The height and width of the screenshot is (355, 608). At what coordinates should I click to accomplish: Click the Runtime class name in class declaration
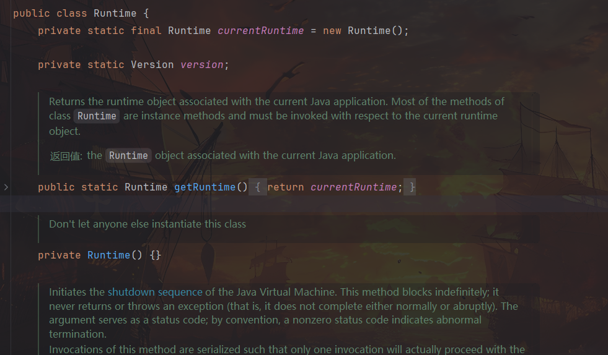point(115,13)
